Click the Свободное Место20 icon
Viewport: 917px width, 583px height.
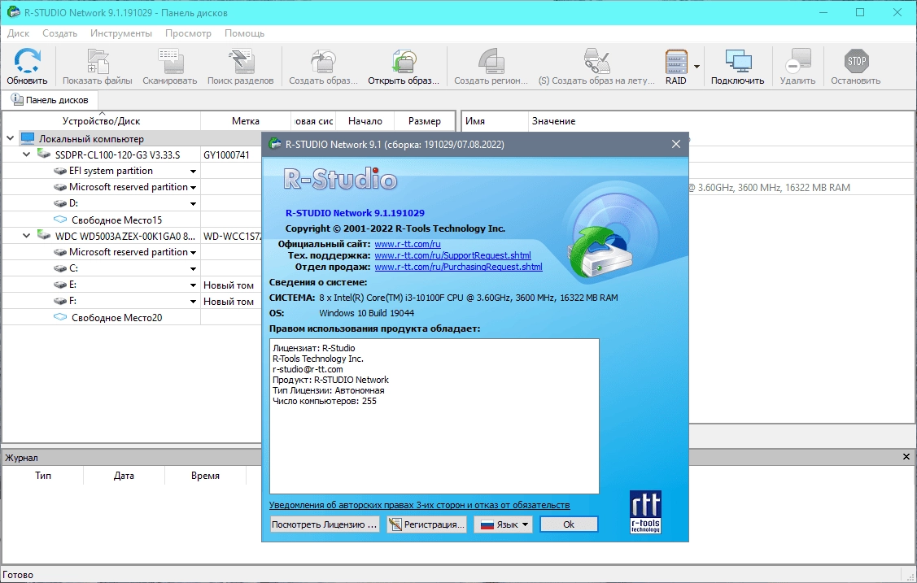click(x=59, y=317)
